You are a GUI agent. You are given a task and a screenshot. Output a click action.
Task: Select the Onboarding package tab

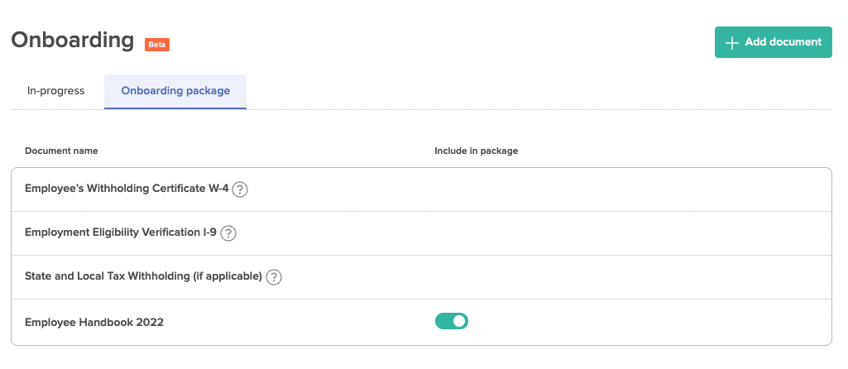pos(175,91)
